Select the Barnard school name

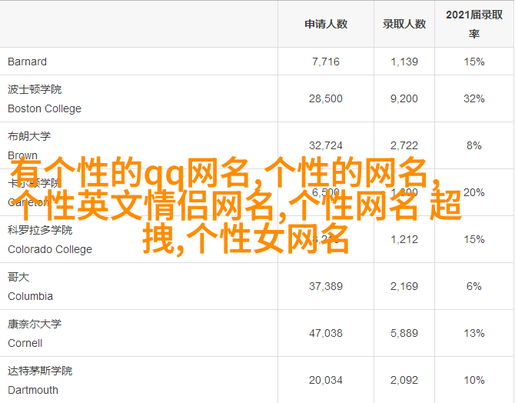click(27, 62)
